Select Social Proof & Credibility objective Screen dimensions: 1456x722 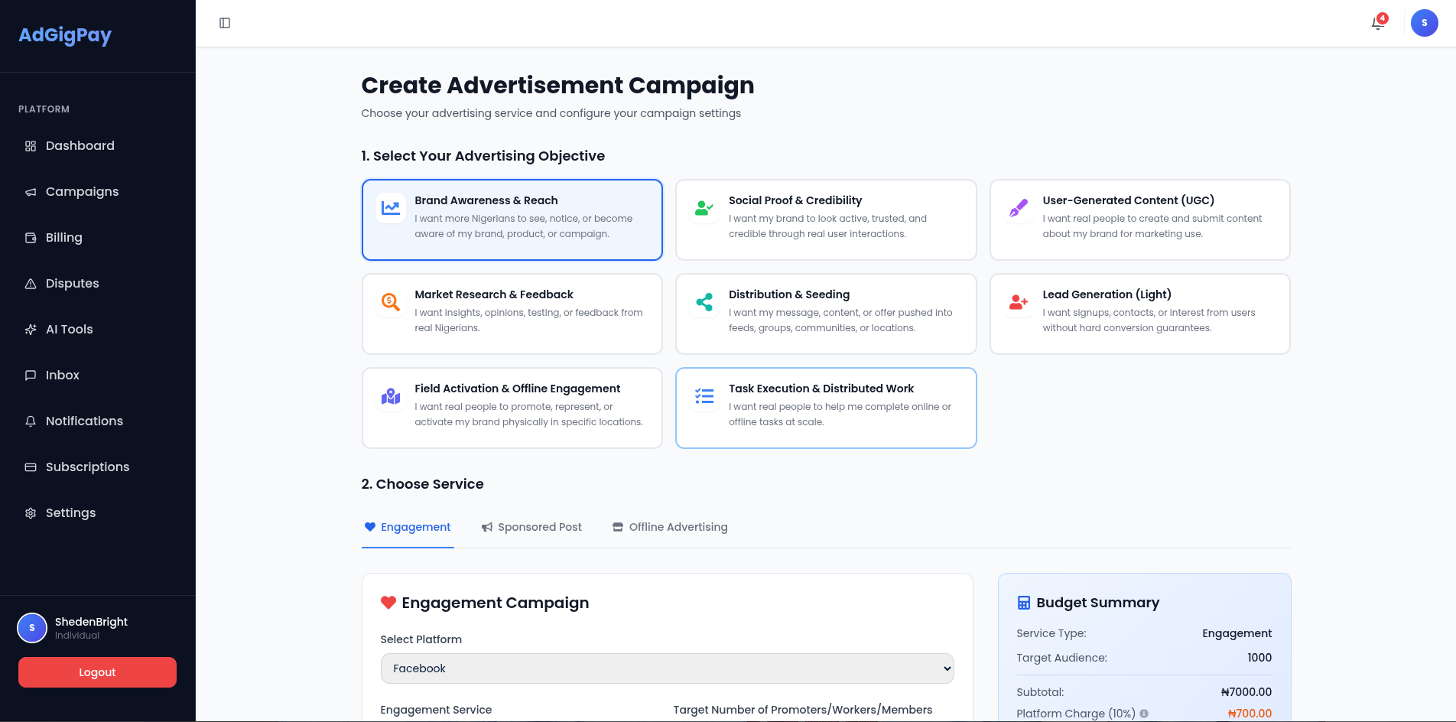coord(826,220)
